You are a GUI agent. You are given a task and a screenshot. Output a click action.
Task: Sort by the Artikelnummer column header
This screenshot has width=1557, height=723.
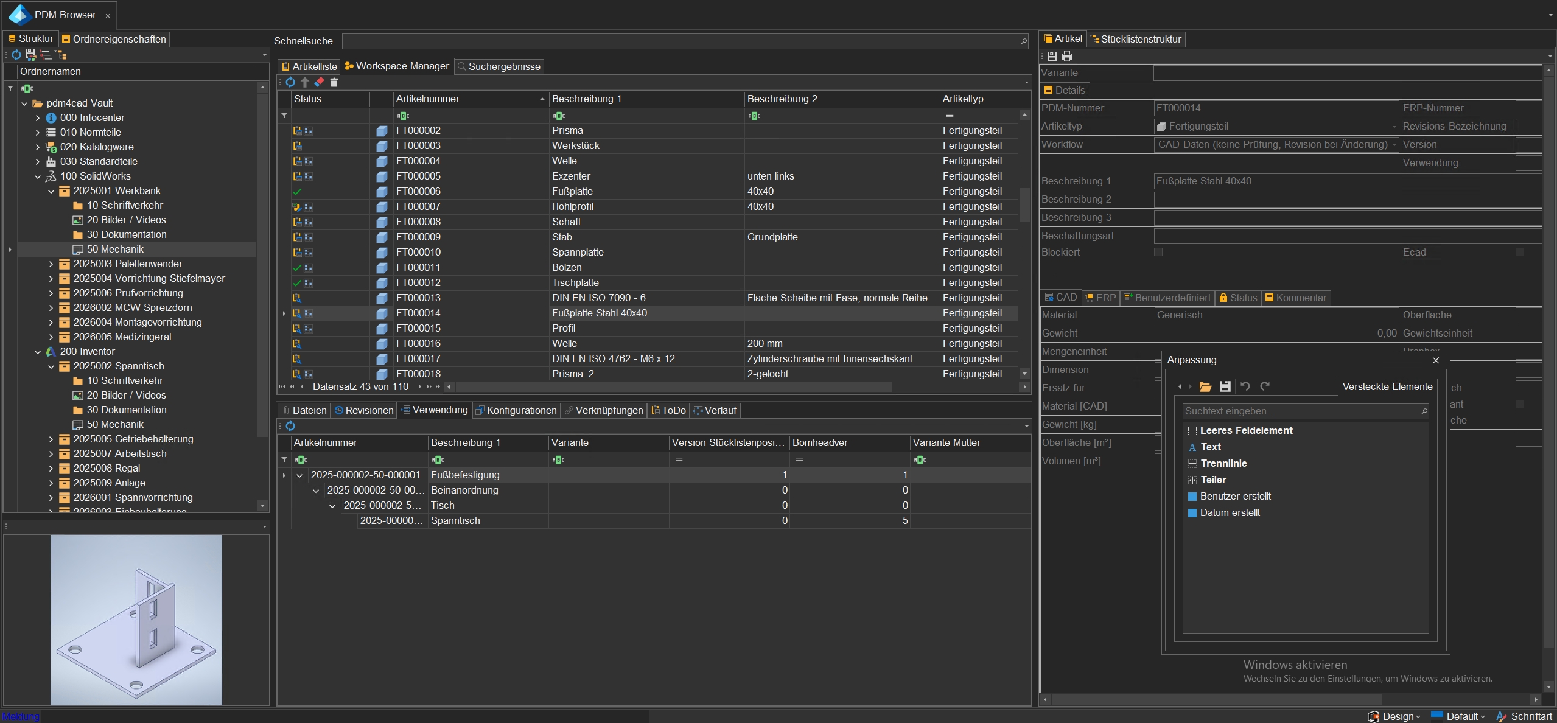click(471, 99)
